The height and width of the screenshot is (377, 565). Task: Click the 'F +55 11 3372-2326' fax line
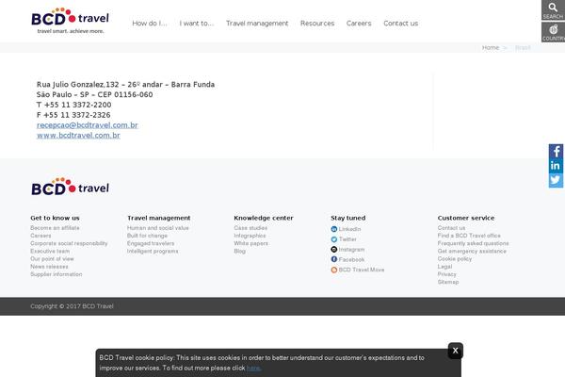click(x=73, y=115)
